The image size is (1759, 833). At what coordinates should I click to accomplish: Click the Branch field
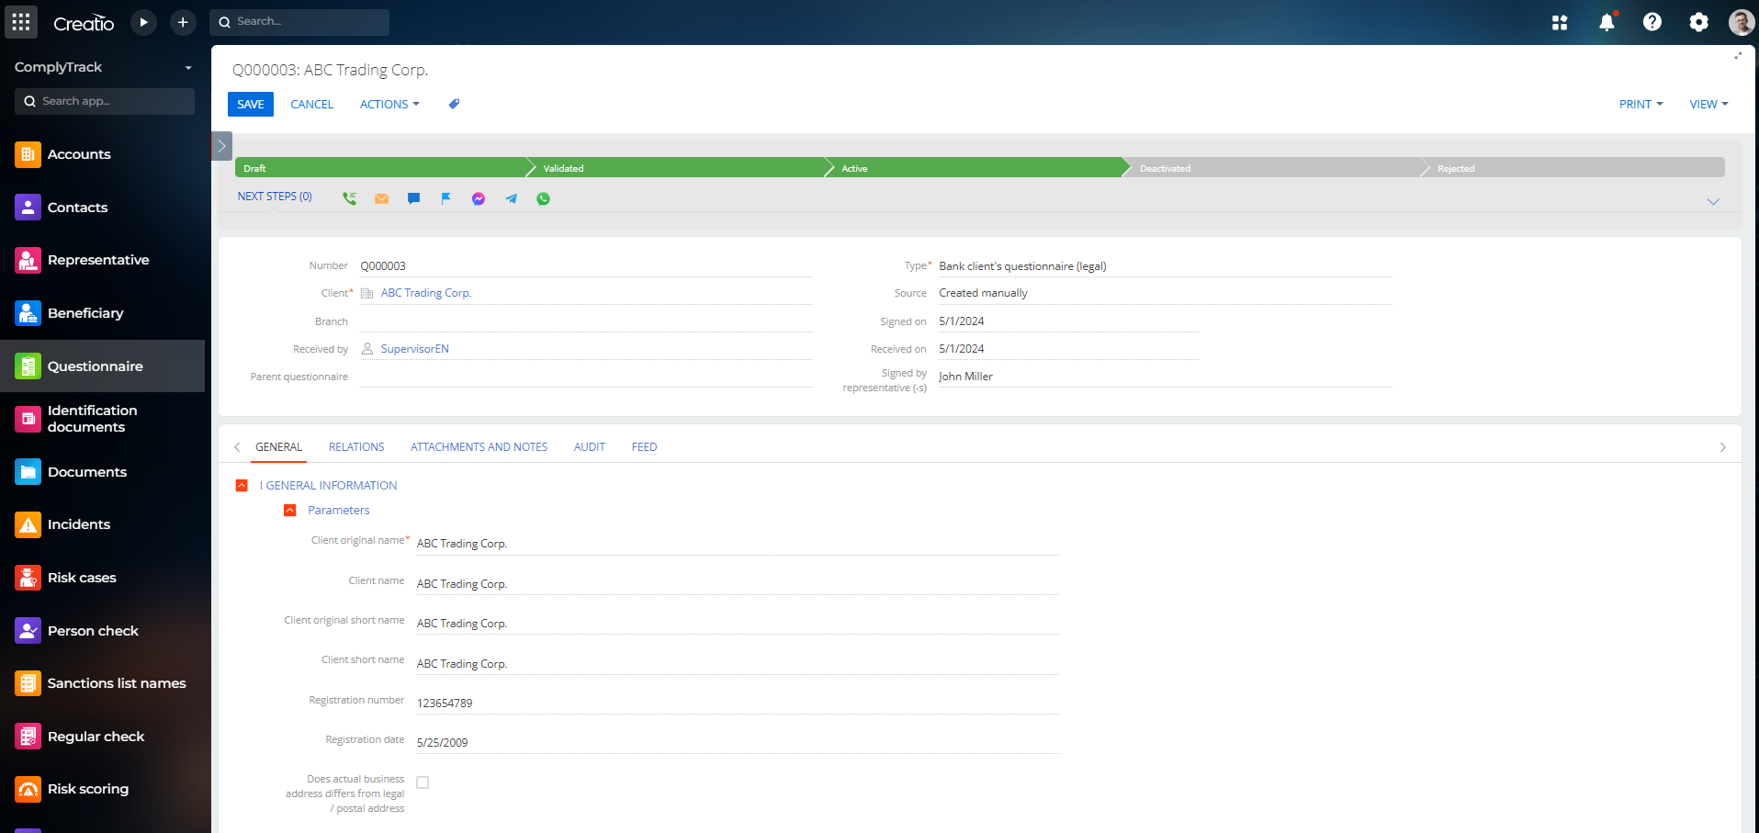[x=586, y=321]
